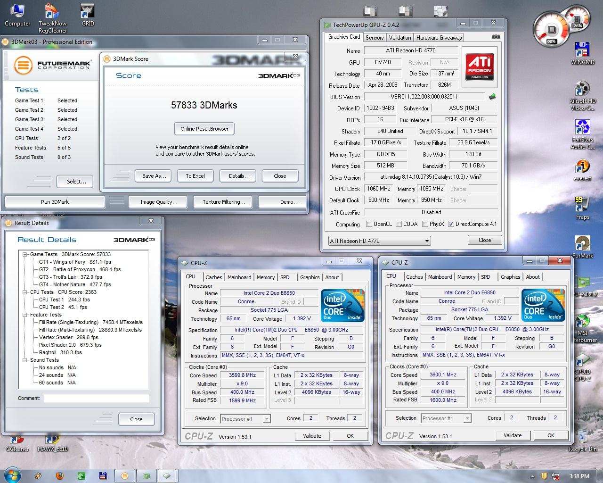Click the GPU-Z taskbar button

(147, 476)
